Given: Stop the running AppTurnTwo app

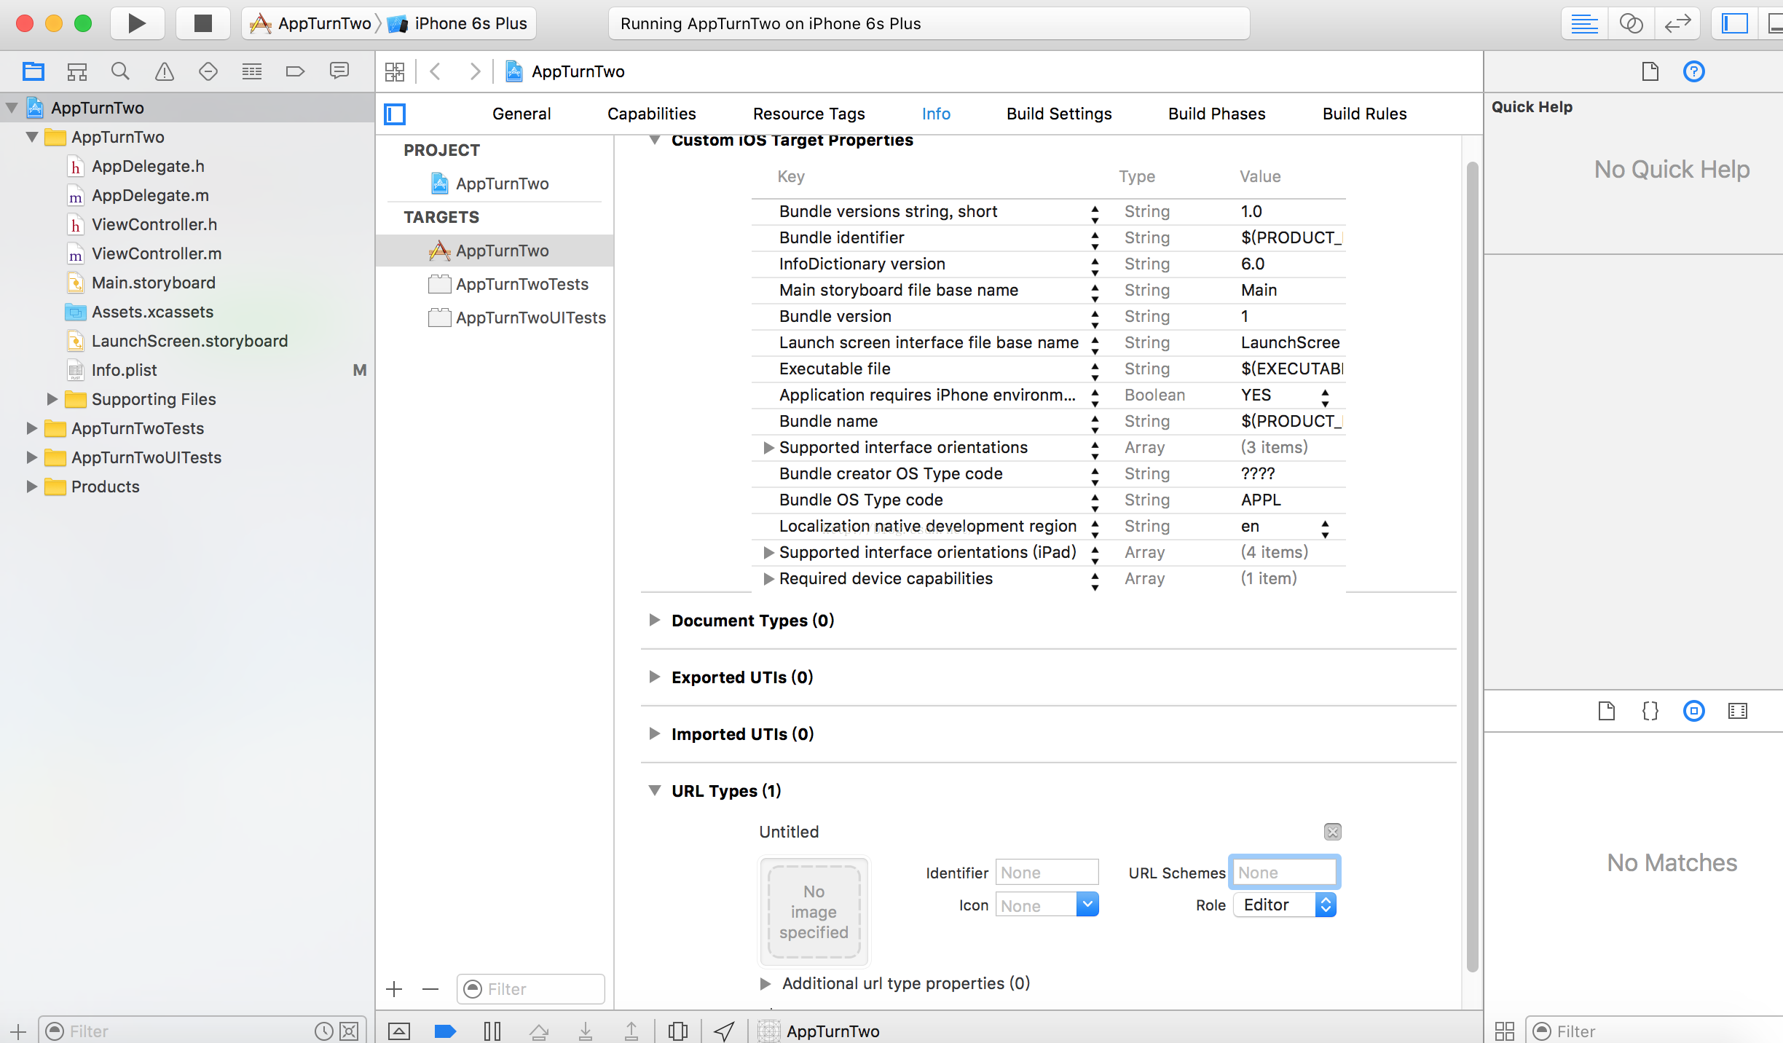Looking at the screenshot, I should click(203, 23).
